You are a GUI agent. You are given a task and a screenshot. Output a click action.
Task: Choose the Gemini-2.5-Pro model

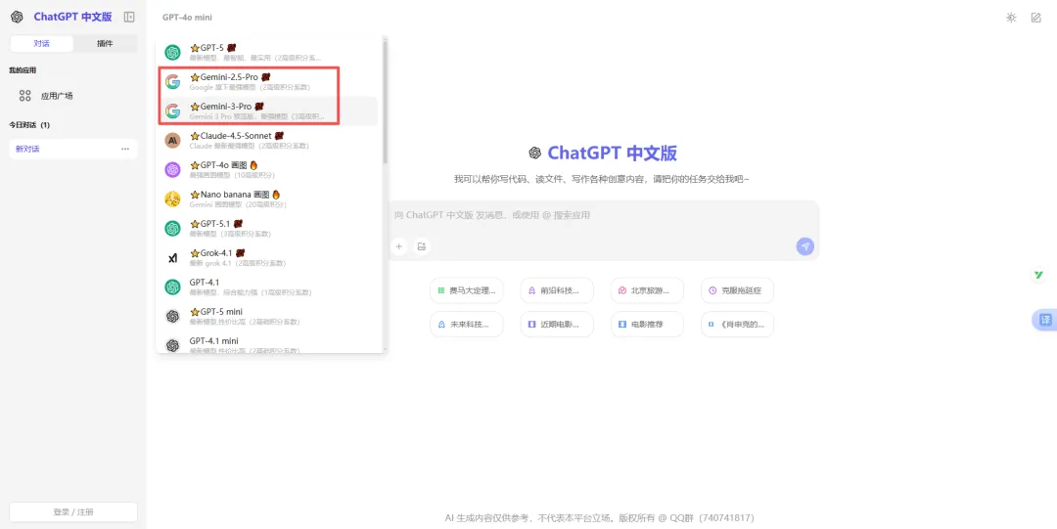click(x=270, y=81)
